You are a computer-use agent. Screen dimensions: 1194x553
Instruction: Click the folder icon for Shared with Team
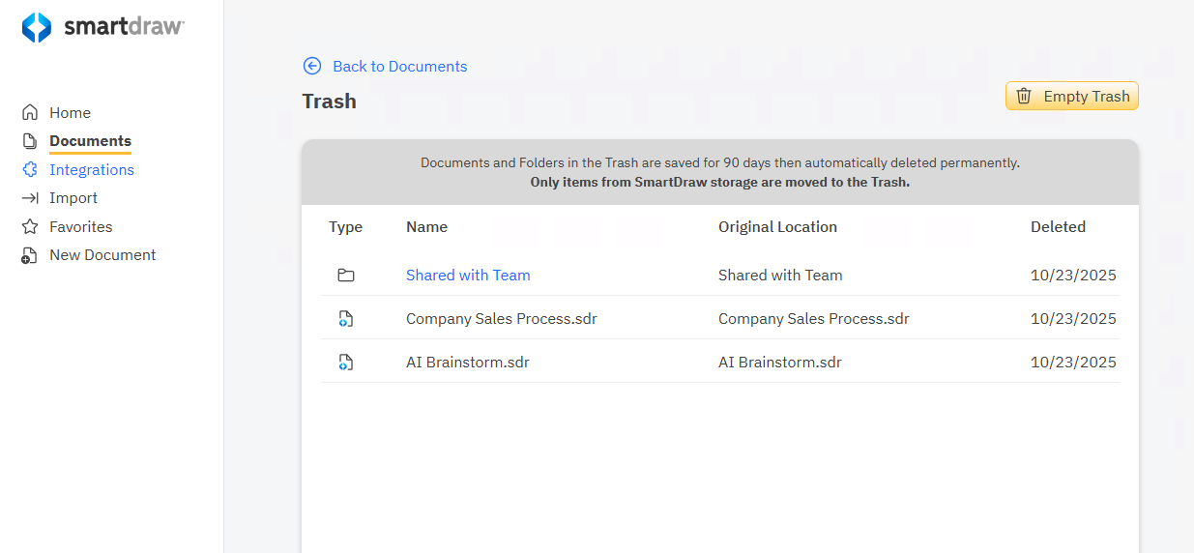pyautogui.click(x=346, y=276)
